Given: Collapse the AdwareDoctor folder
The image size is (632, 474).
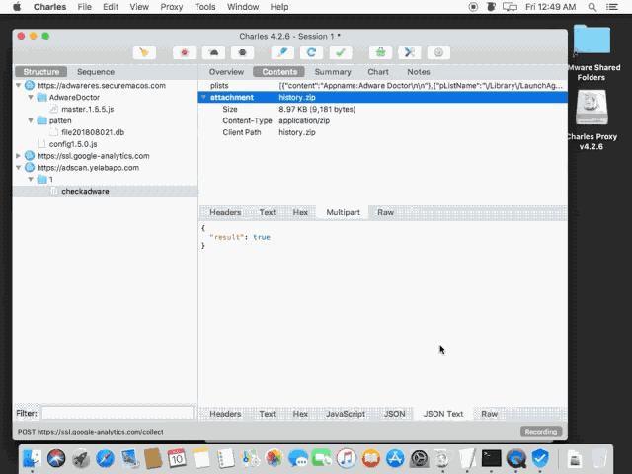Looking at the screenshot, I should (31, 97).
